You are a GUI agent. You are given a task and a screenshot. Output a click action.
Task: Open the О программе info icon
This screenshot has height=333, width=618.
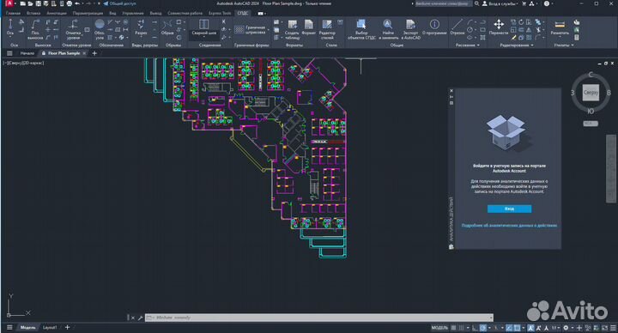click(x=434, y=27)
